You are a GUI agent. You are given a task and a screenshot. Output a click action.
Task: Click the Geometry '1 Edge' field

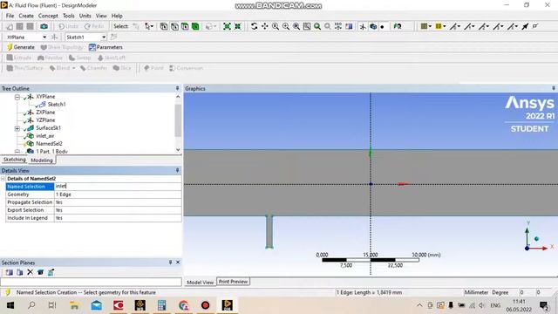[x=118, y=195]
